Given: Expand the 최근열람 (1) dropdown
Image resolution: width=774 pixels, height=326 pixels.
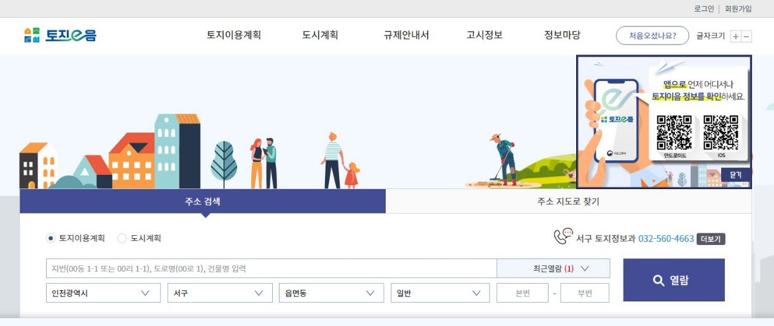Looking at the screenshot, I should 553,268.
